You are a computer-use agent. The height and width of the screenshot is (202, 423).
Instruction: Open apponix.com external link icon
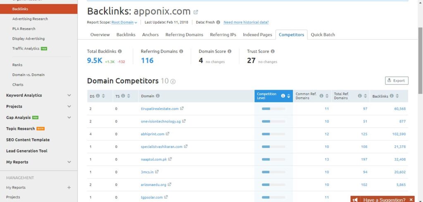(x=196, y=12)
